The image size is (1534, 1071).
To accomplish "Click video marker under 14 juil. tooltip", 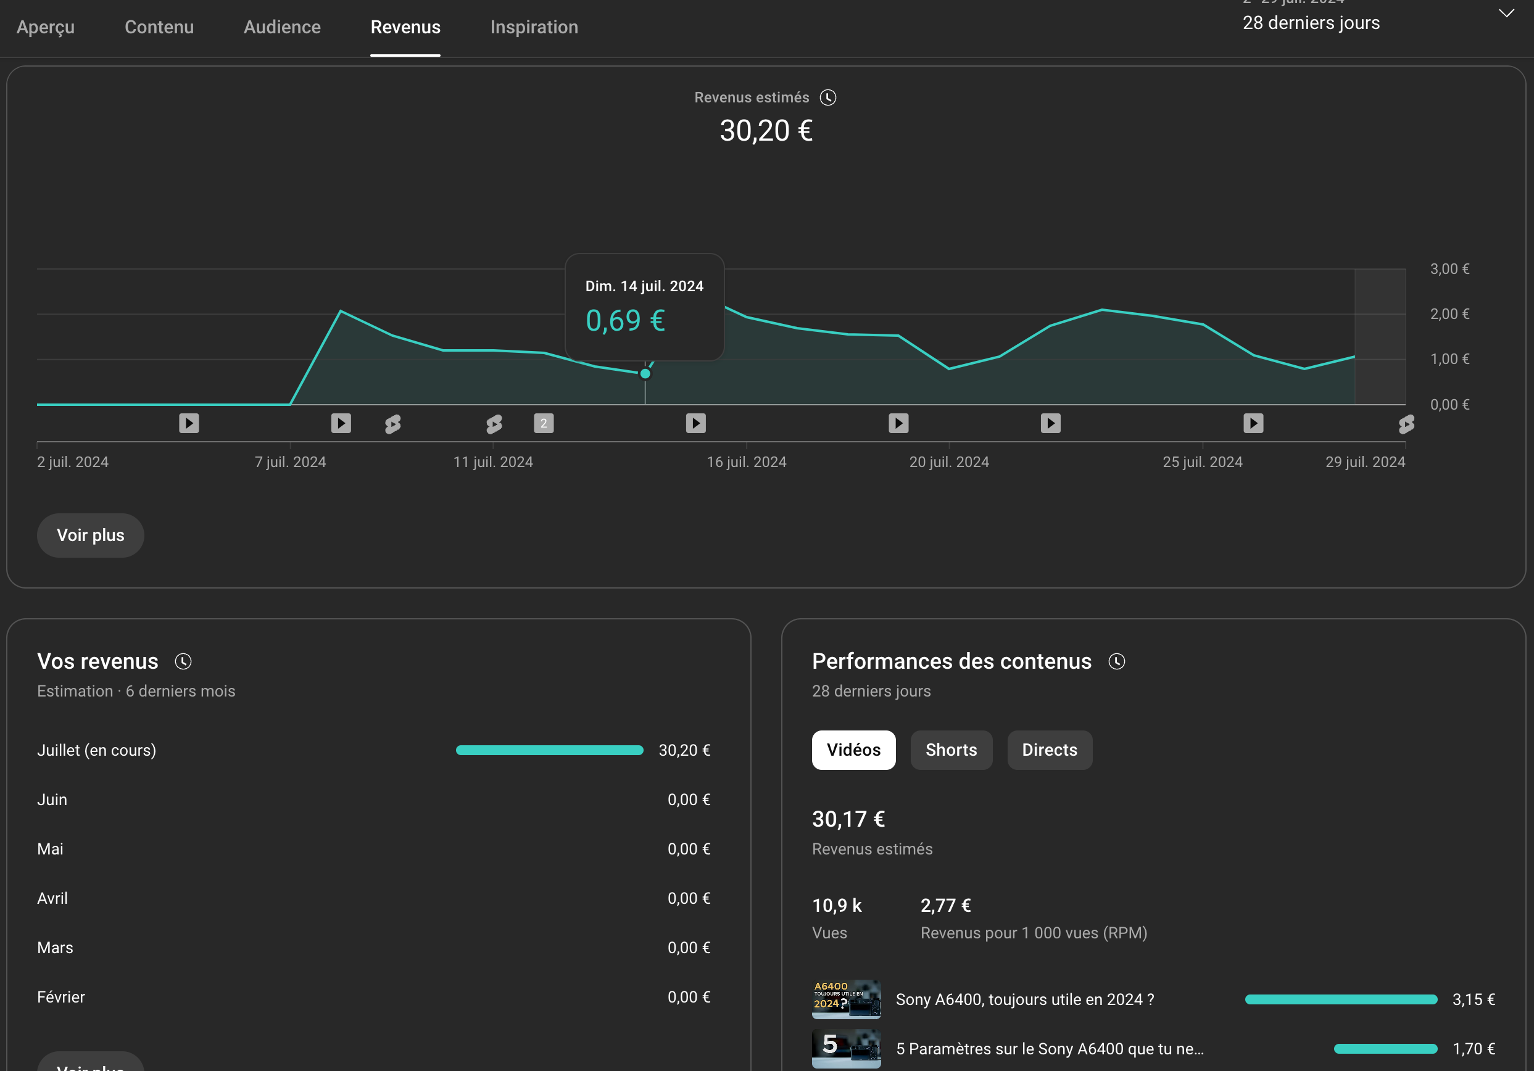I will point(695,423).
